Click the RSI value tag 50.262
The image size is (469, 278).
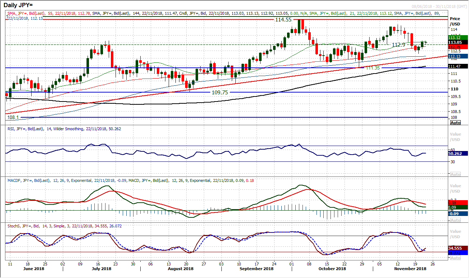point(457,153)
